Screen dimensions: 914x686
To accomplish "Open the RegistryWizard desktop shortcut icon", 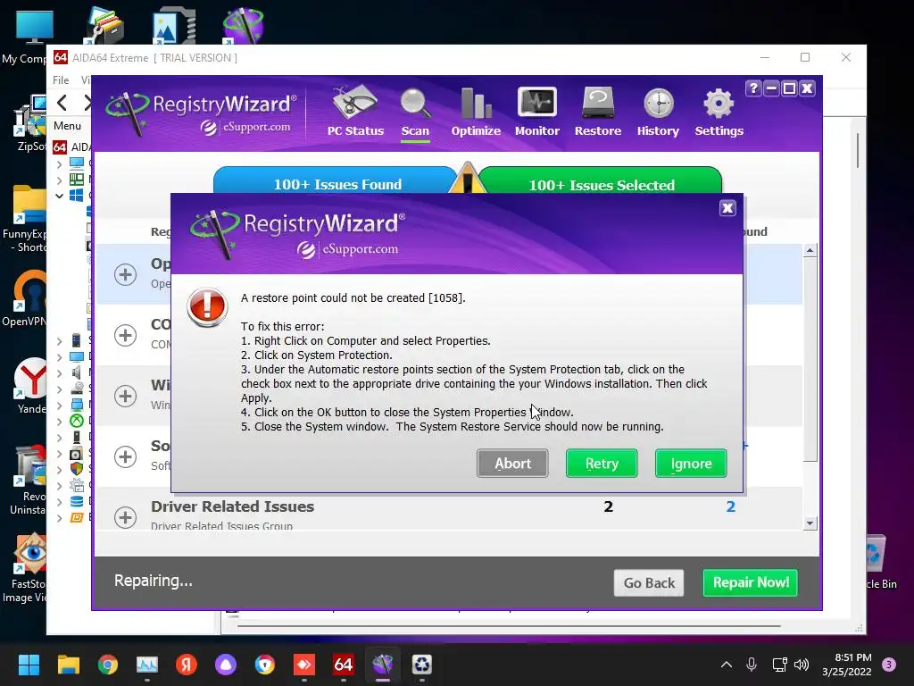I will pyautogui.click(x=243, y=26).
